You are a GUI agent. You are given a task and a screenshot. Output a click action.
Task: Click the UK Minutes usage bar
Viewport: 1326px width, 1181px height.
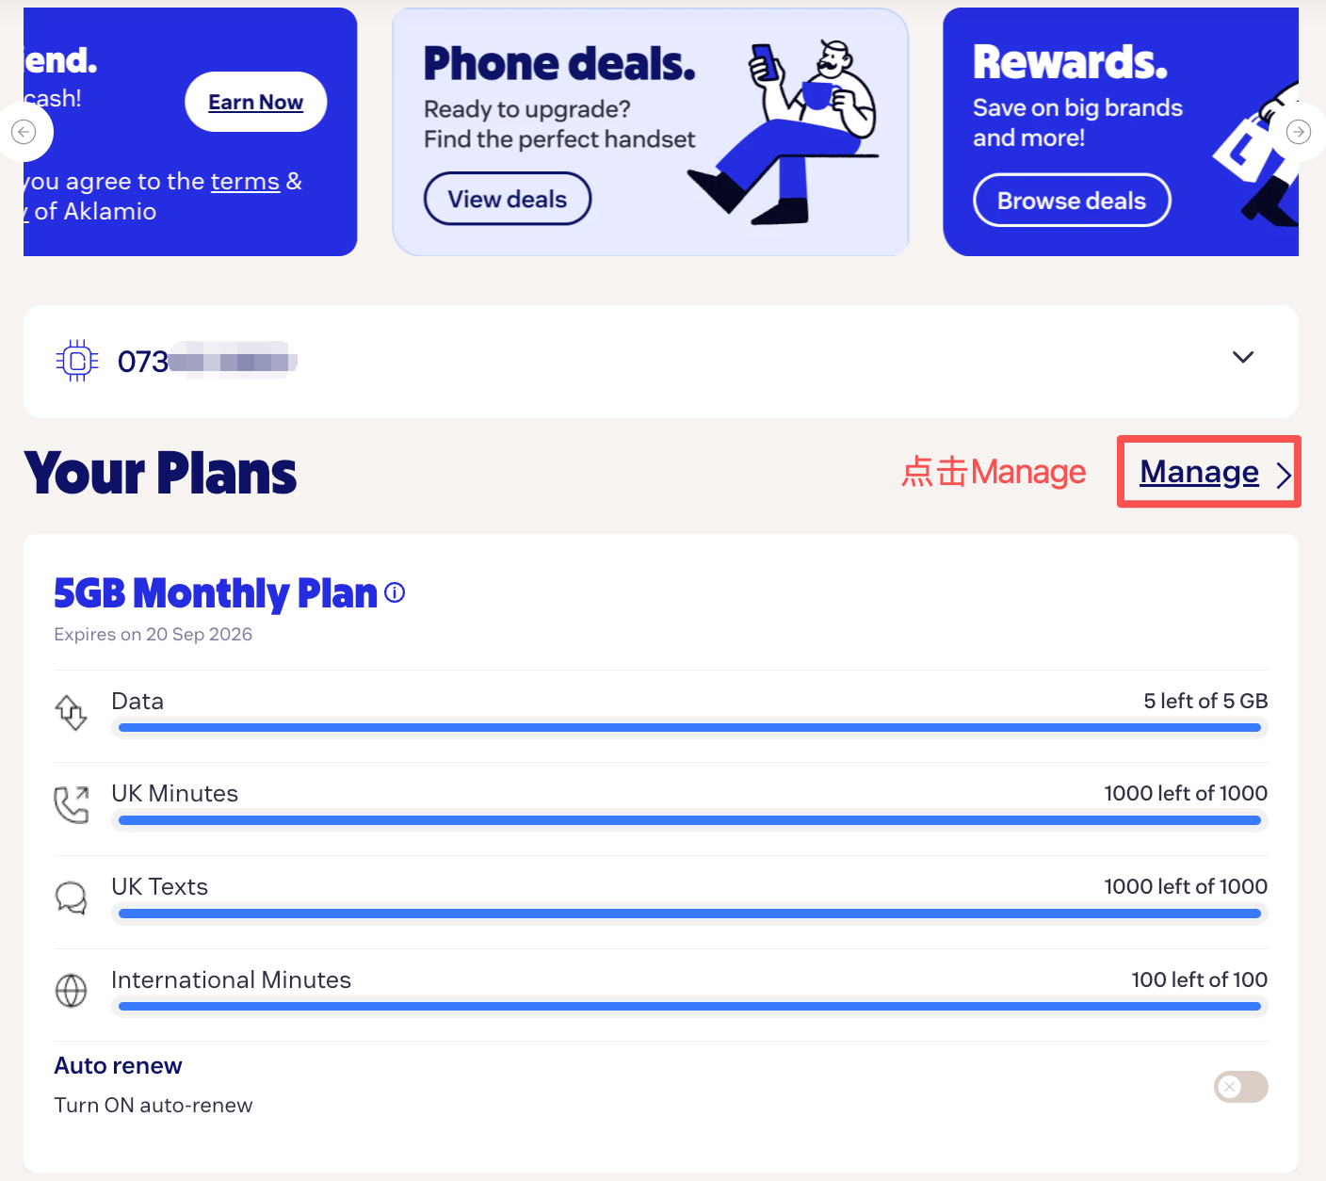[x=689, y=820]
